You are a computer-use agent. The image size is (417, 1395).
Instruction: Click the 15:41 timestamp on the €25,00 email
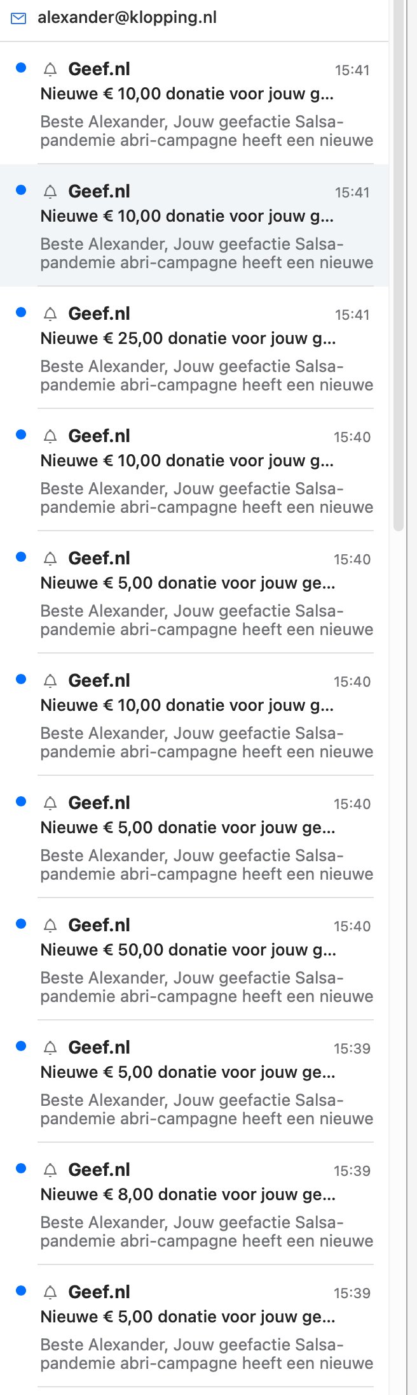352,315
